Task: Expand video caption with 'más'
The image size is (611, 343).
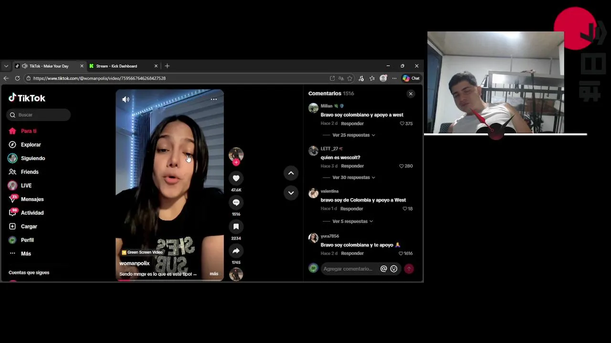Action: click(x=214, y=274)
